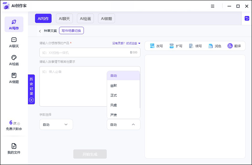Click the product name input field
The image size is (252, 165).
90,52
